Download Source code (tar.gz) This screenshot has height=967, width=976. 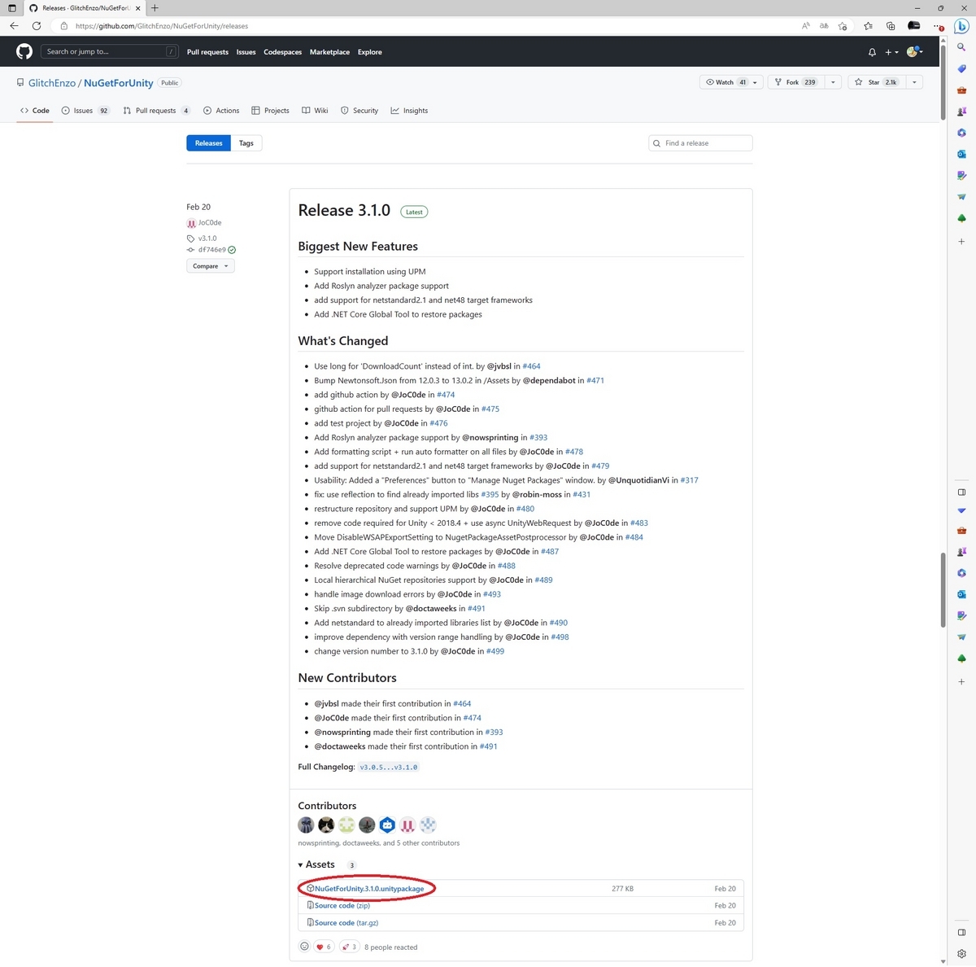pos(346,923)
